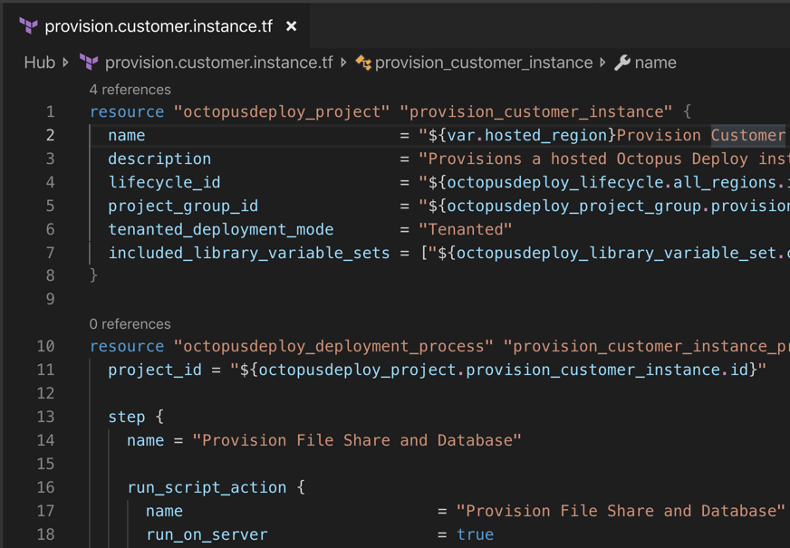Expand the chevron after the Hub breadcrumb
790x548 pixels.
[65, 62]
